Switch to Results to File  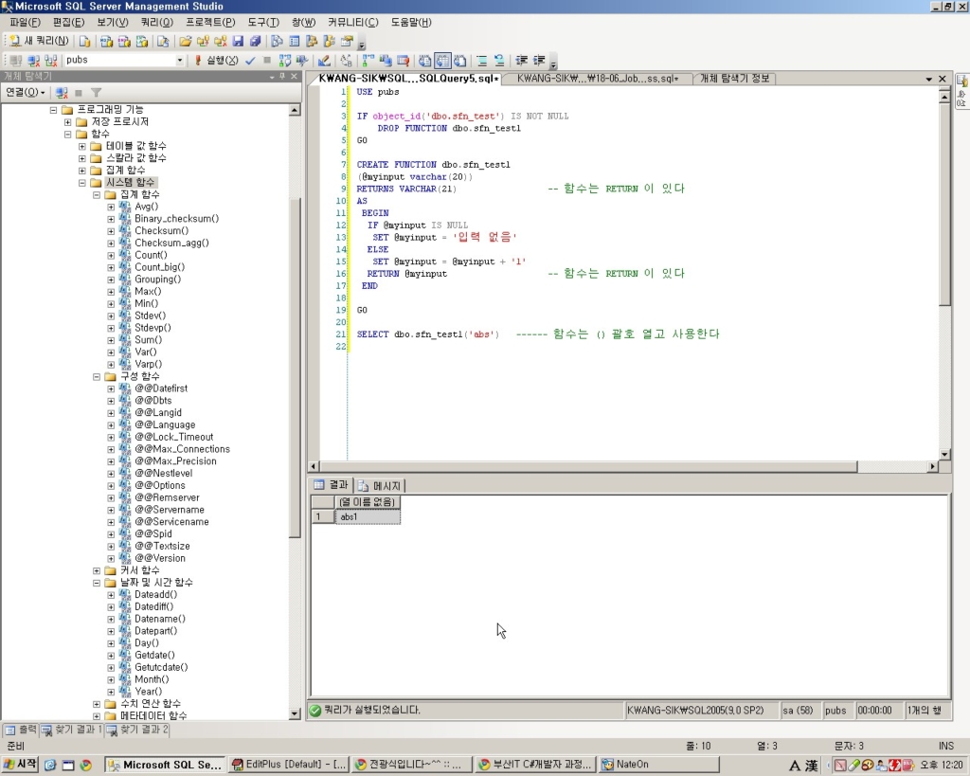(x=459, y=60)
